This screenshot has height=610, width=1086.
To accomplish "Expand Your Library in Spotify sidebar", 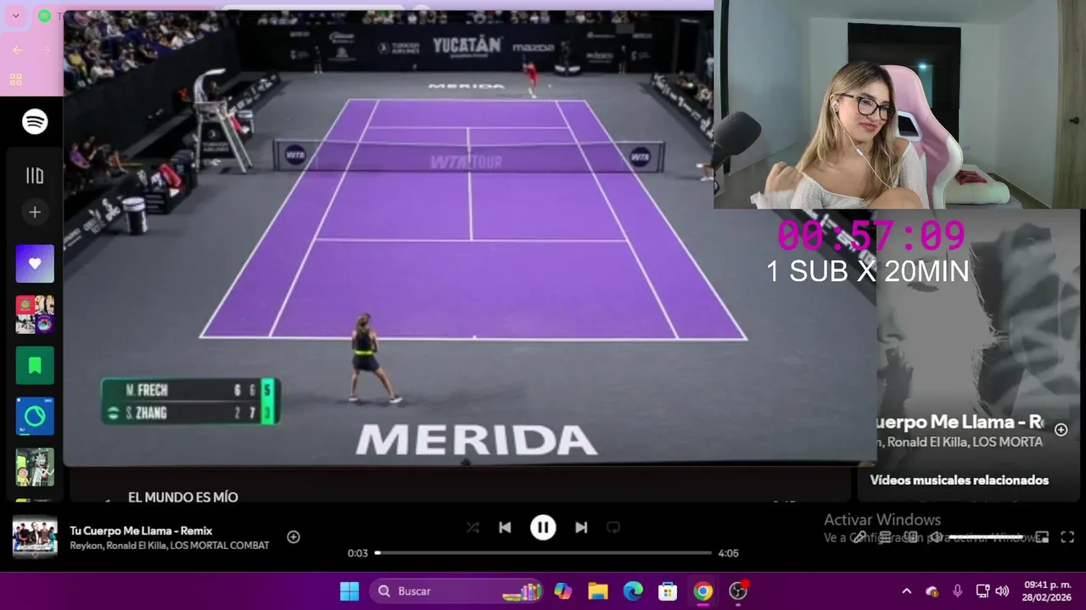I will 35,175.
